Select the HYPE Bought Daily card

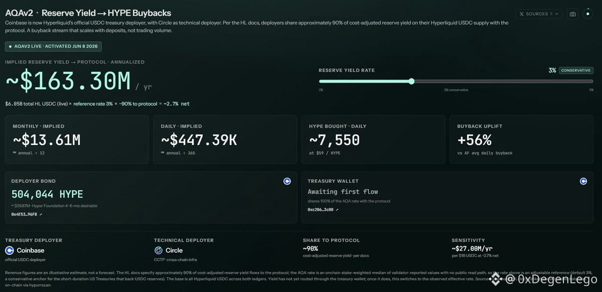coord(373,139)
